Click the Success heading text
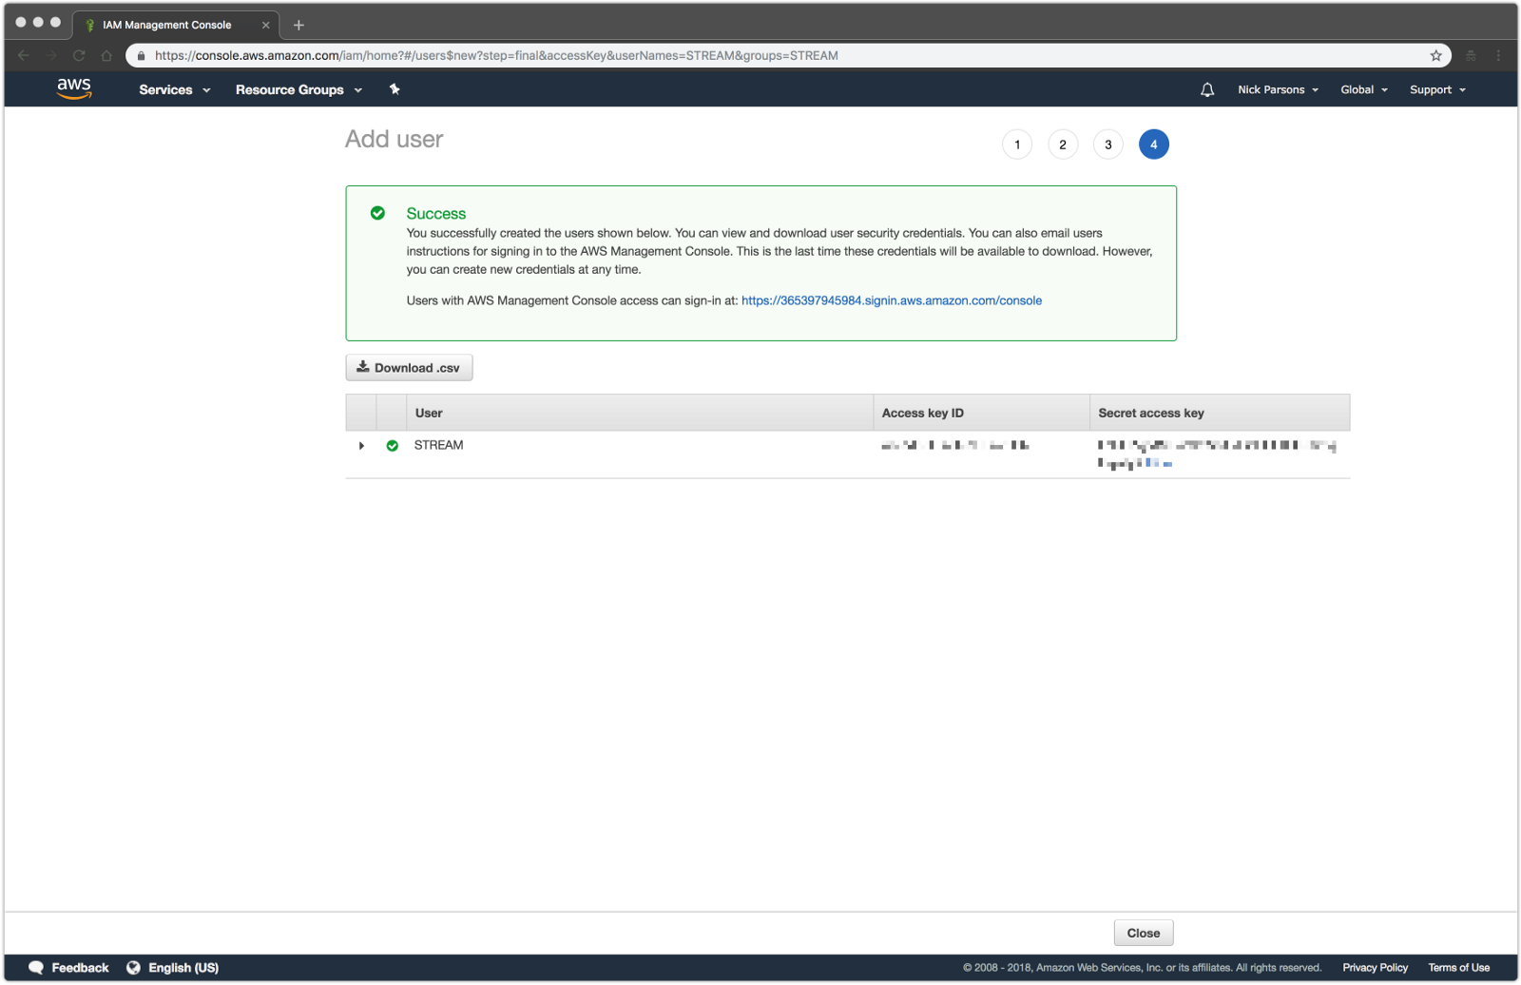1521x985 pixels. point(436,214)
